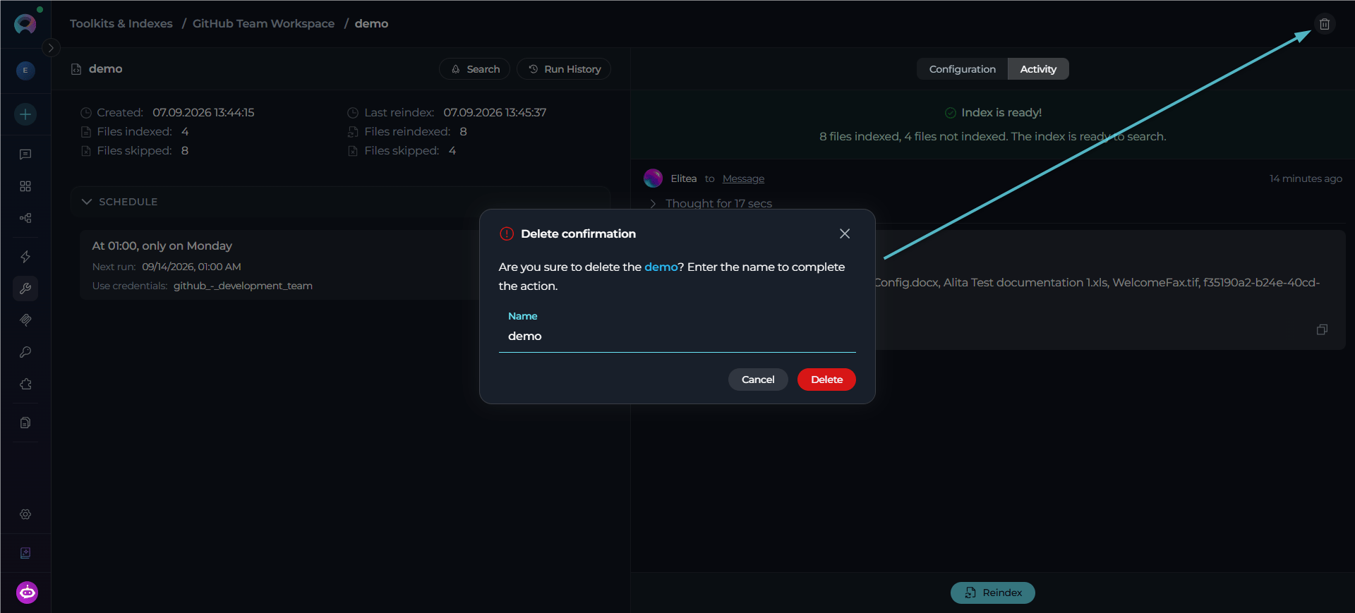Click the Elitea avatar in activity

(x=653, y=178)
